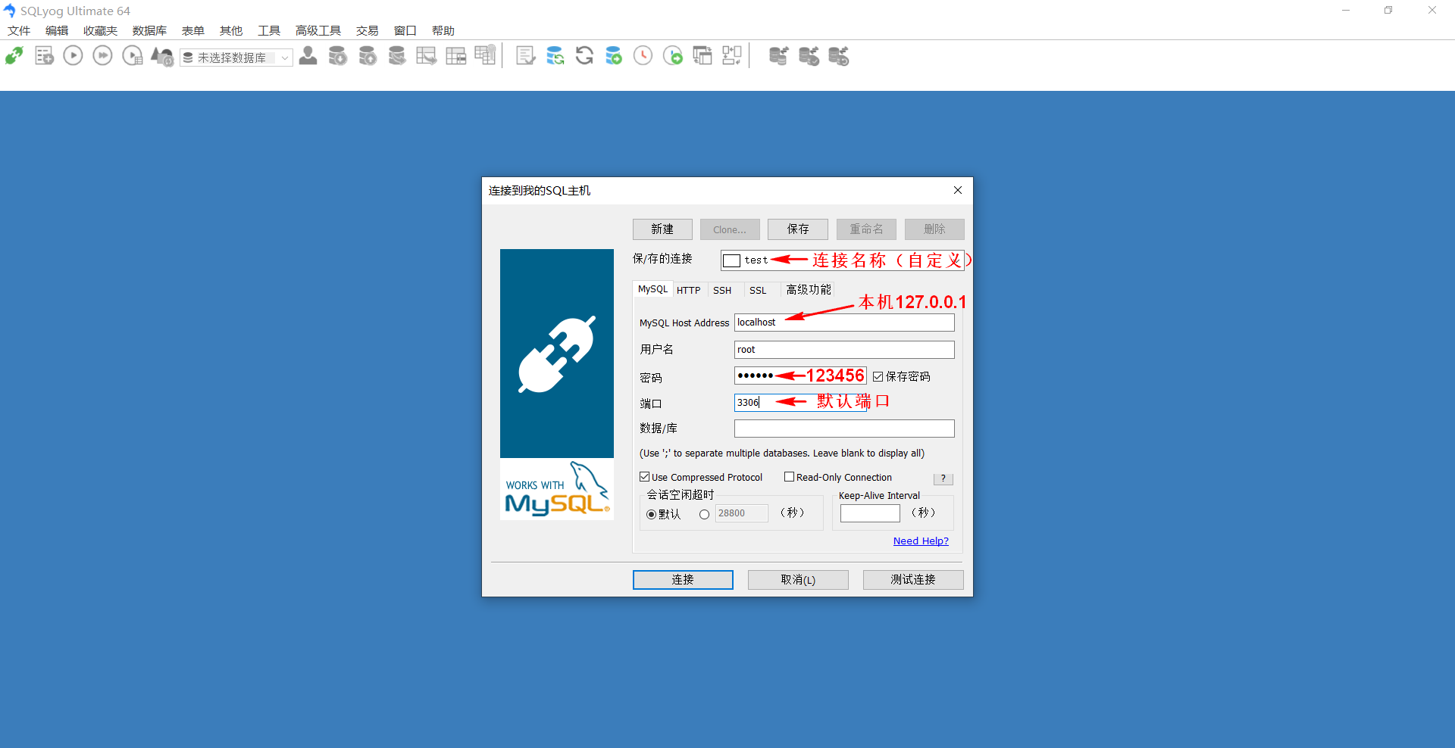This screenshot has width=1455, height=748.
Task: Click the 密码 password field
Action: click(800, 376)
